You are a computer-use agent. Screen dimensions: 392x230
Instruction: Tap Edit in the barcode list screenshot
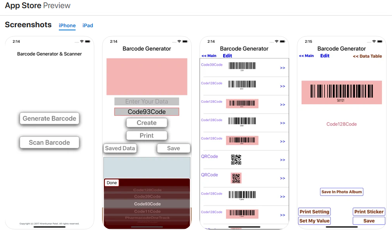point(227,56)
